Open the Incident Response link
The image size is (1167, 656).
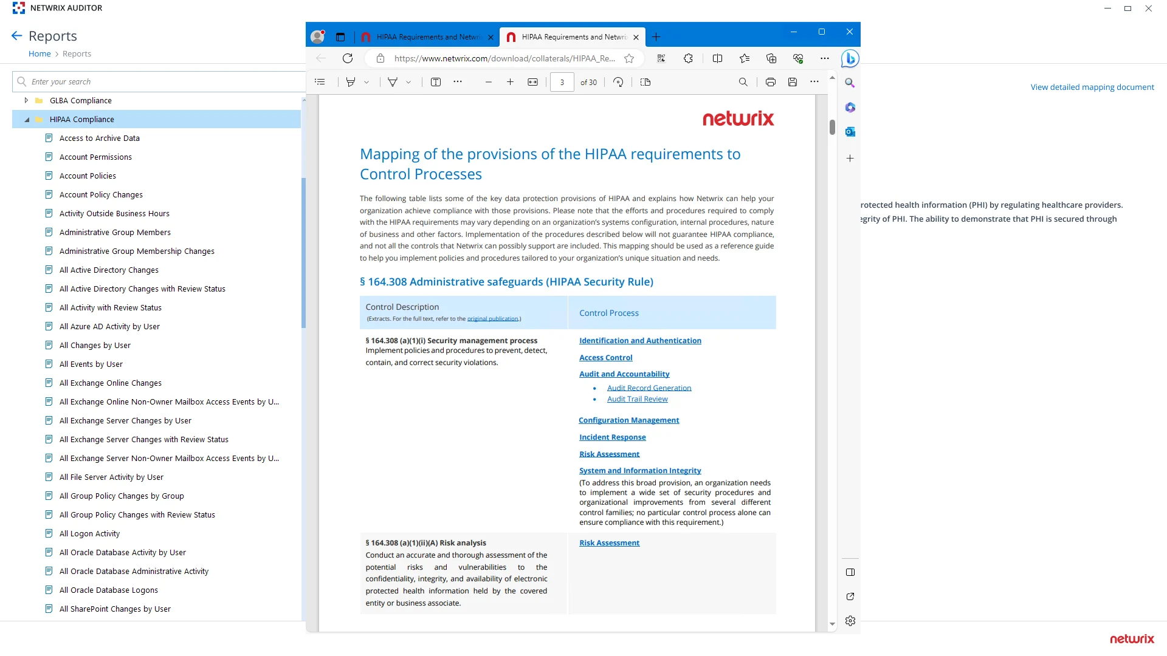612,437
